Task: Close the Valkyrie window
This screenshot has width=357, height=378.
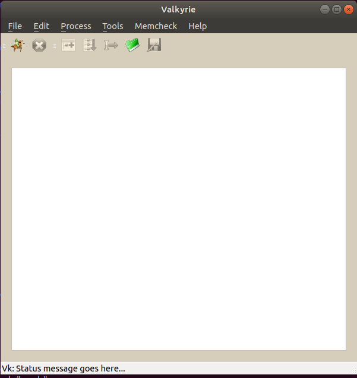Action: 349,9
